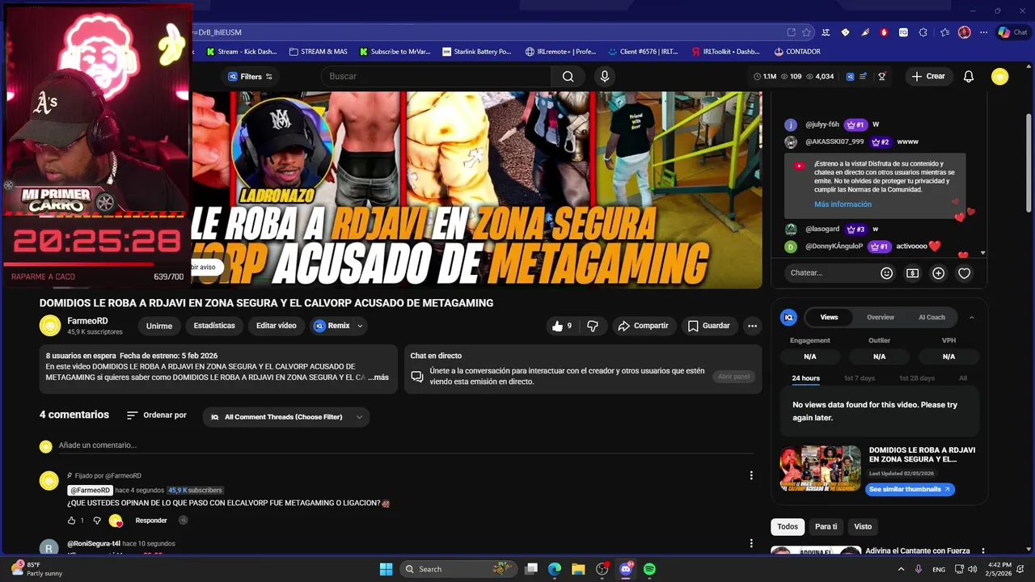Click the plus icon beside chat box
This screenshot has height=582, width=1035.
coord(938,273)
